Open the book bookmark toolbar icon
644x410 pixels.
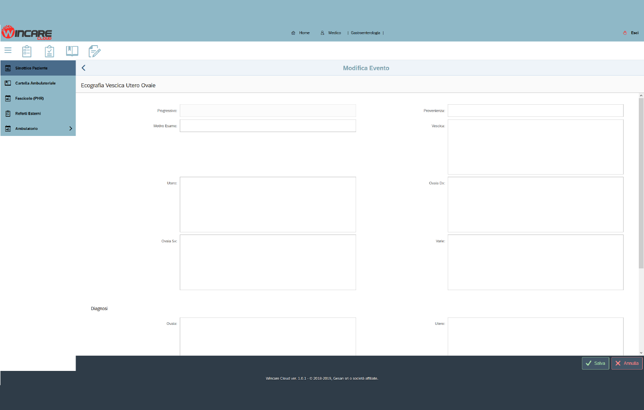click(72, 51)
